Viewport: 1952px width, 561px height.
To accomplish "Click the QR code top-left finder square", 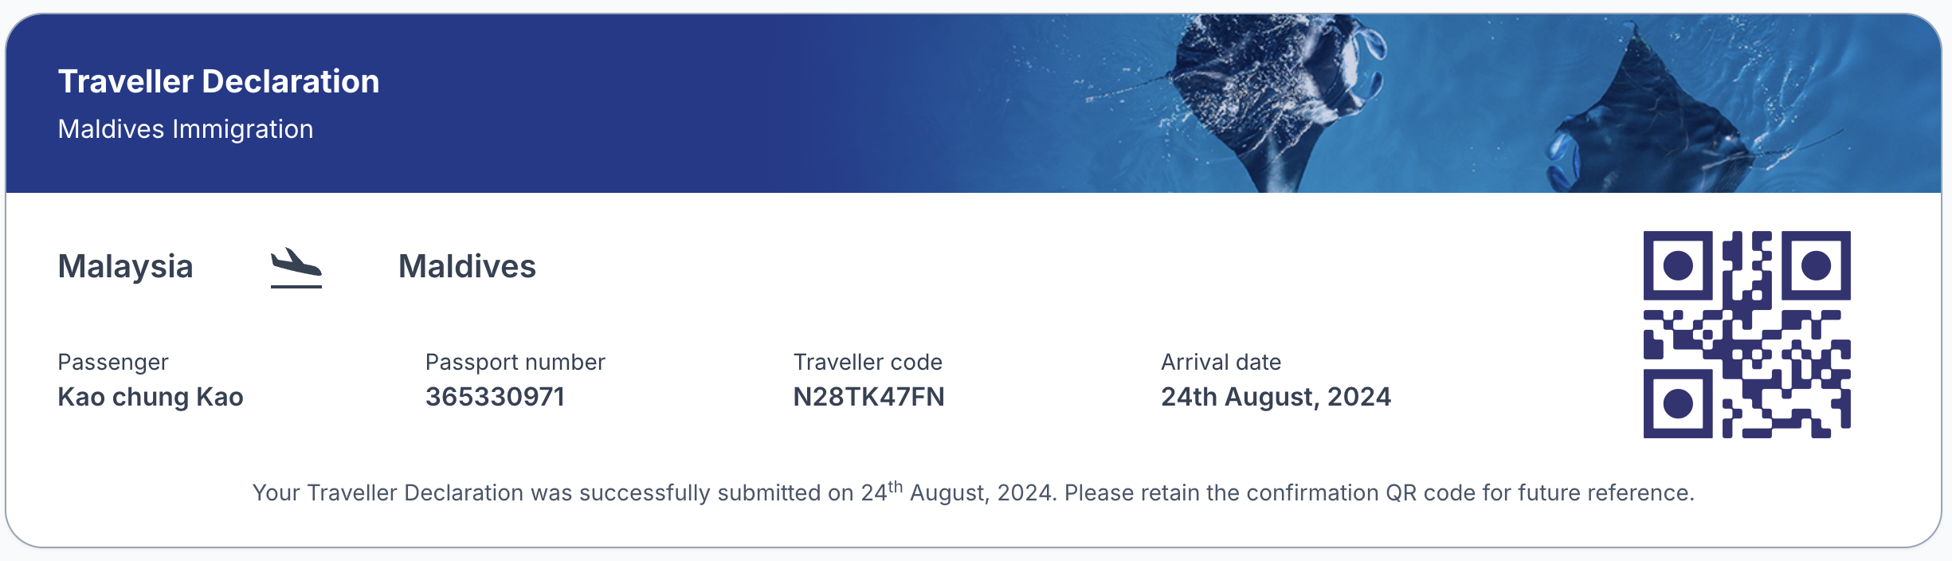I will pyautogui.click(x=1678, y=265).
